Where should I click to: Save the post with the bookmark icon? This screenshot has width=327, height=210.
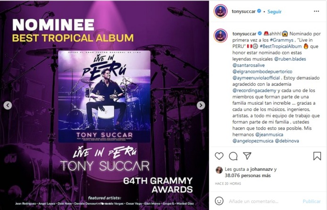coord(317,156)
